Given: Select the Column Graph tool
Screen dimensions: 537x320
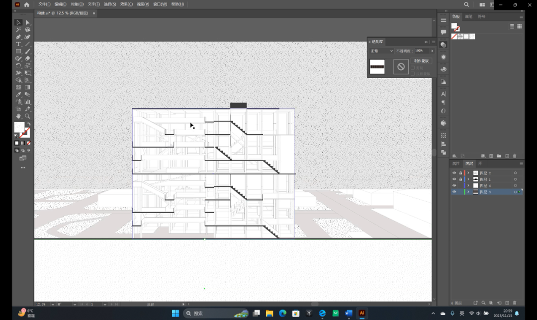Looking at the screenshot, I should 28,102.
